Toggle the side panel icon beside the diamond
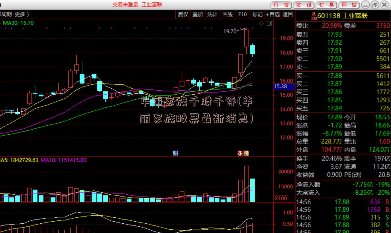 point(269,23)
